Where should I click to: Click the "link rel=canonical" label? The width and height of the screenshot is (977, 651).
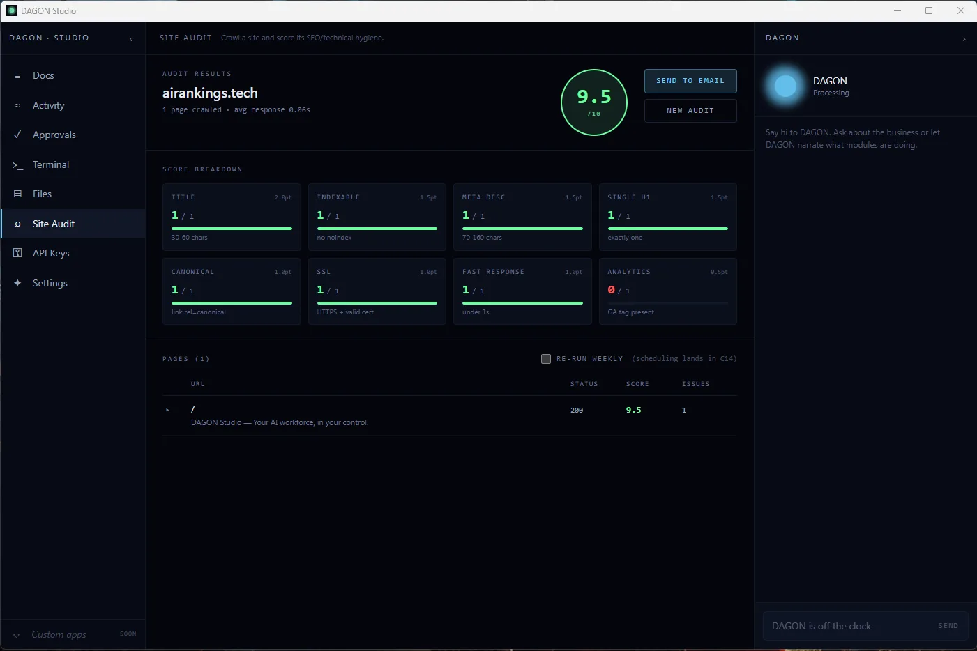pyautogui.click(x=199, y=312)
